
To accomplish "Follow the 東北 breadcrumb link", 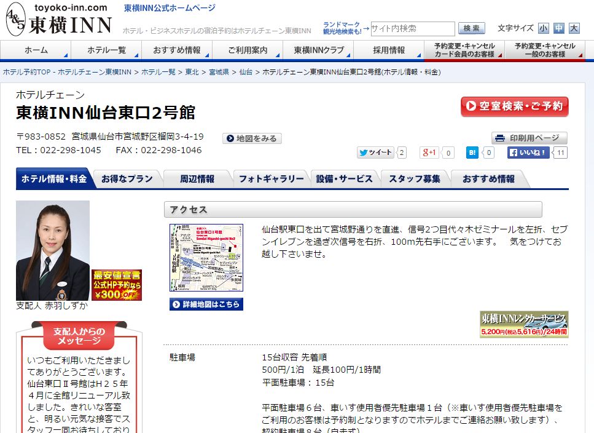I will tap(192, 72).
